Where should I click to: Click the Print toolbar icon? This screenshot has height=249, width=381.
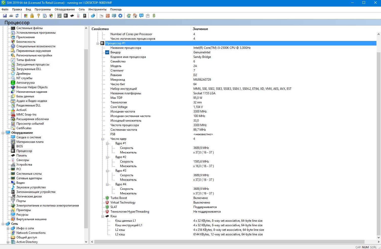click(11, 16)
